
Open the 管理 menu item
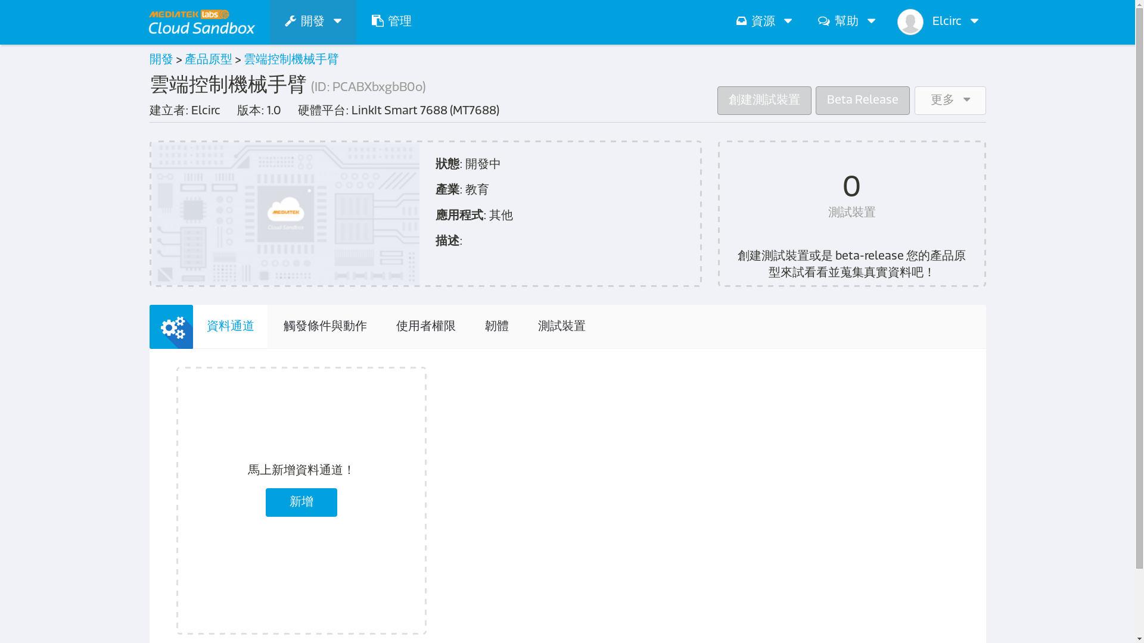391,22
